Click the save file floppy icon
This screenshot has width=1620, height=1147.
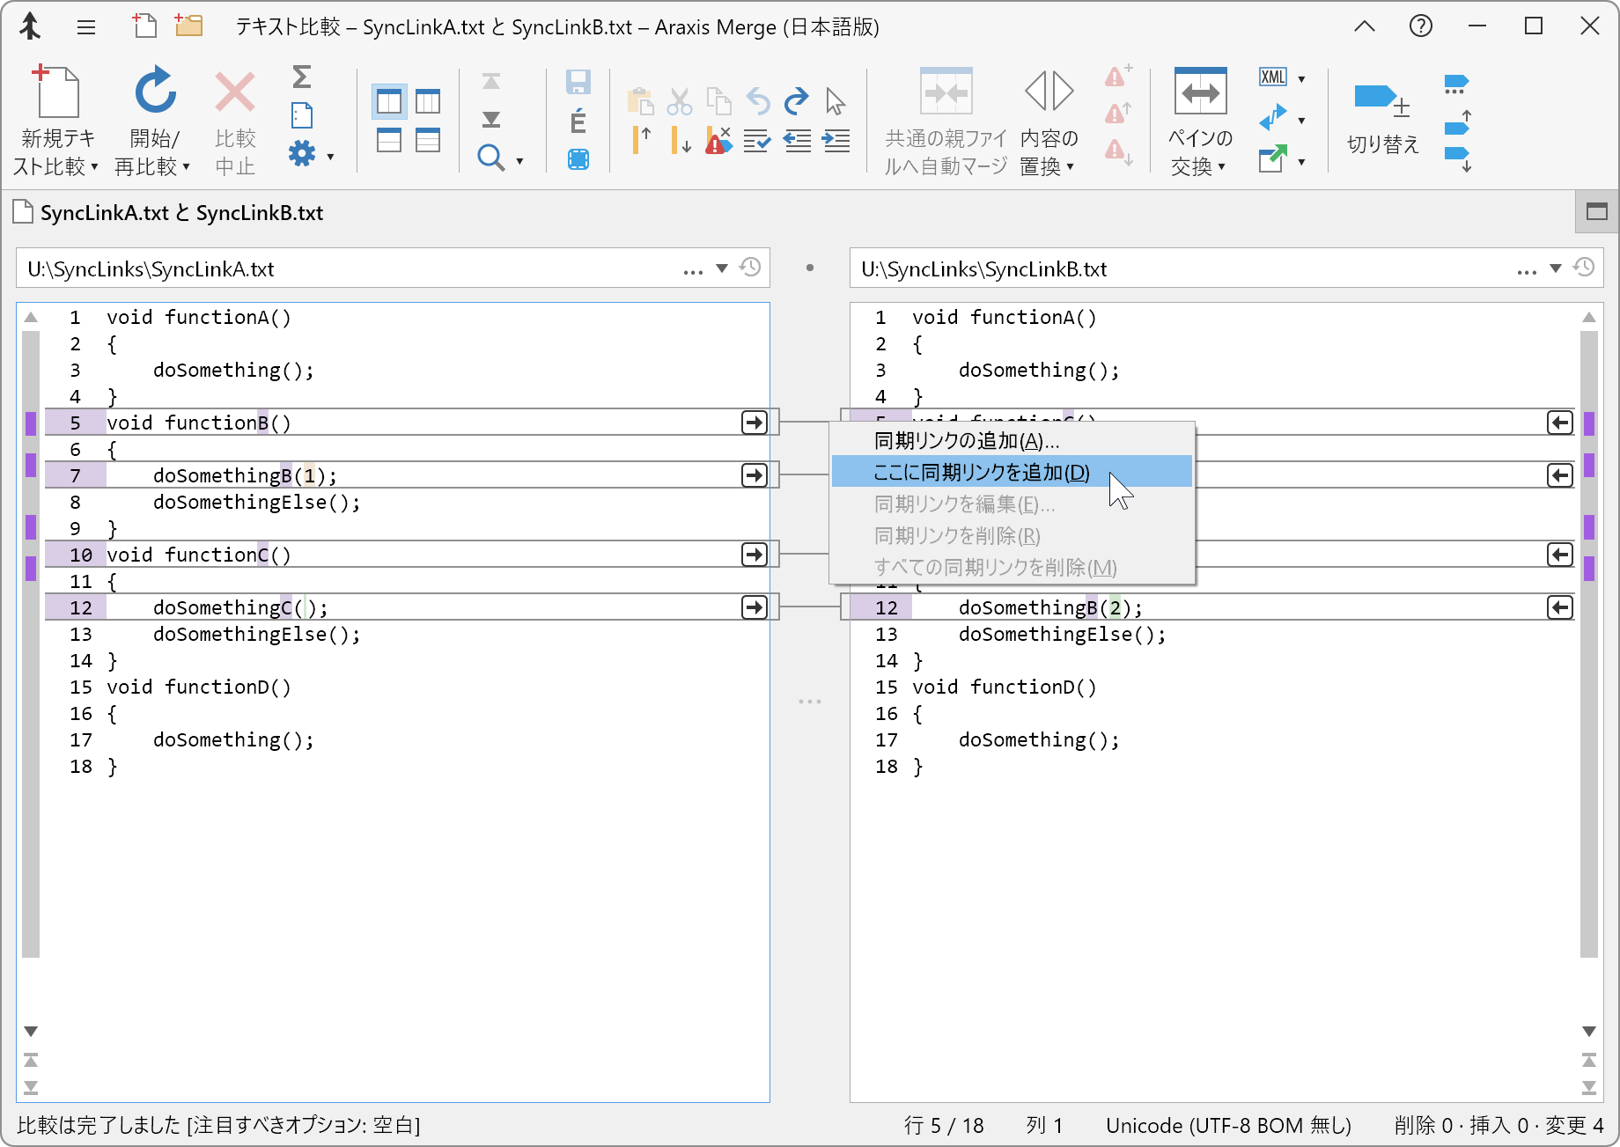point(578,83)
